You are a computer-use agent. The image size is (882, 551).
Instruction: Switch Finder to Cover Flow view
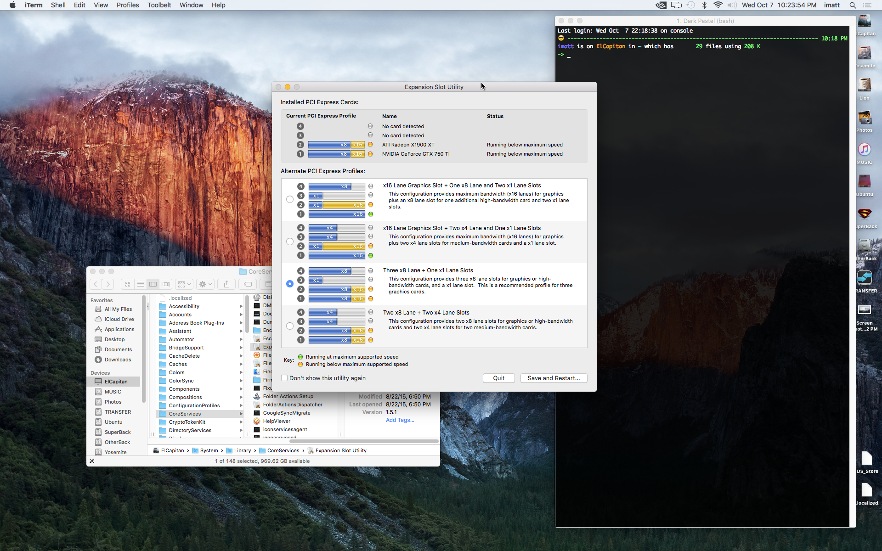pyautogui.click(x=166, y=284)
